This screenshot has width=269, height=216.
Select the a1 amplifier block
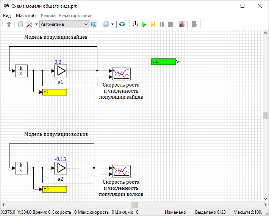[x=61, y=71]
